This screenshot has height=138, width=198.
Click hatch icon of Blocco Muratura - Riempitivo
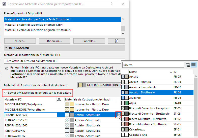pos(123,119)
